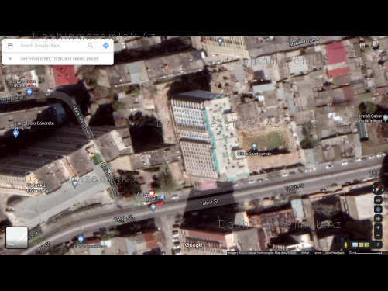The height and width of the screenshot is (291, 388).
Task: Click the Search Google Maps input field
Action: click(x=52, y=46)
